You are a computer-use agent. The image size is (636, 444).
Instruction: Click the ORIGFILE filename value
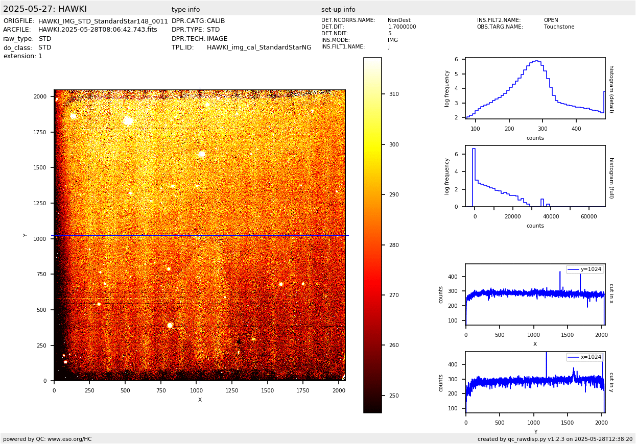(103, 21)
